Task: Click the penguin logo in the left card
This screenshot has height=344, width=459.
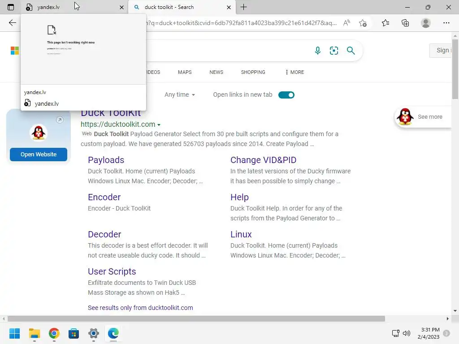Action: pos(39,133)
